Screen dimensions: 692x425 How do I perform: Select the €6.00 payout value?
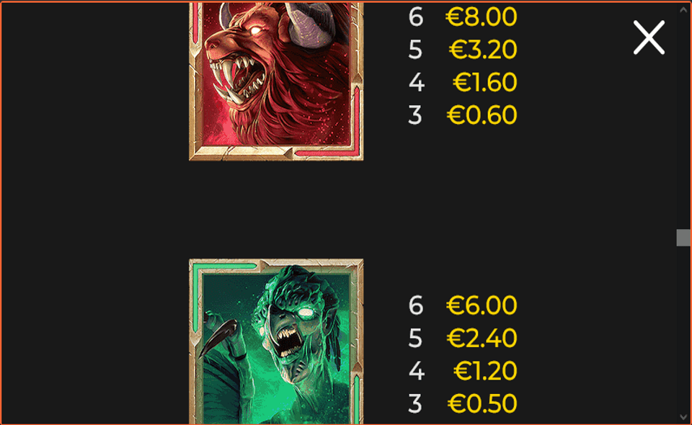[482, 305]
